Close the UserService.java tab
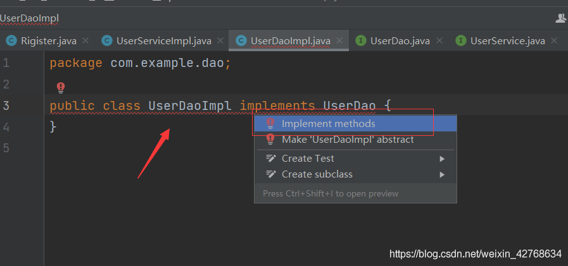Viewport: 568px width, 266px height. pyautogui.click(x=554, y=40)
